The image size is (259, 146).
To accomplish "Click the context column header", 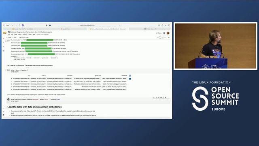I will point(70,76).
